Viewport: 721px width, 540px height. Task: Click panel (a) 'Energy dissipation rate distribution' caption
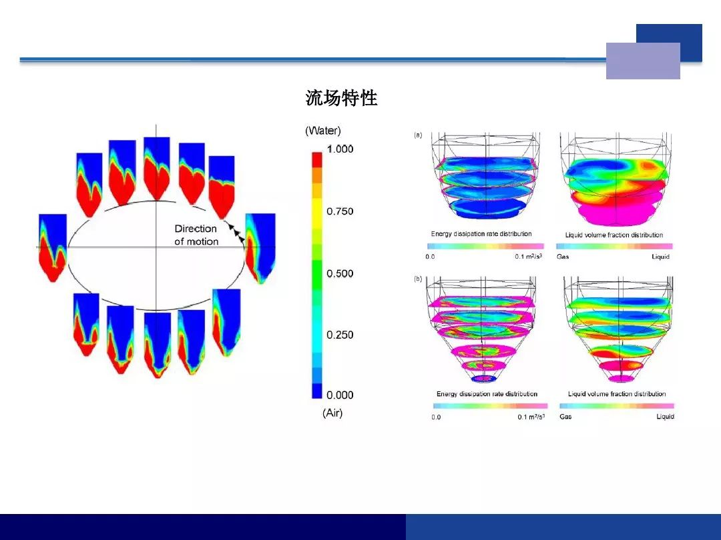coord(481,234)
